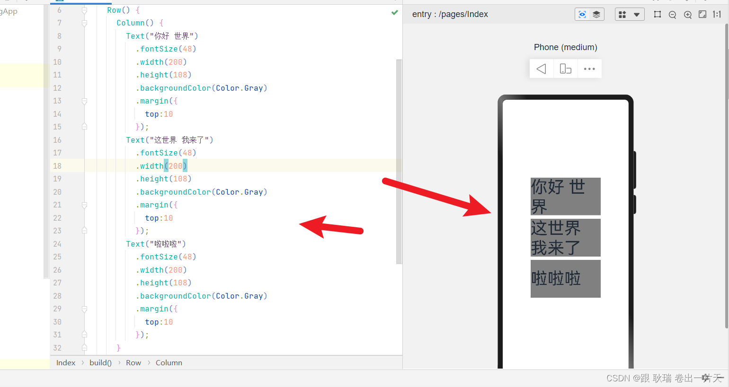
Task: Click the previewer panel vertical scrollbar
Action: tap(727, 176)
